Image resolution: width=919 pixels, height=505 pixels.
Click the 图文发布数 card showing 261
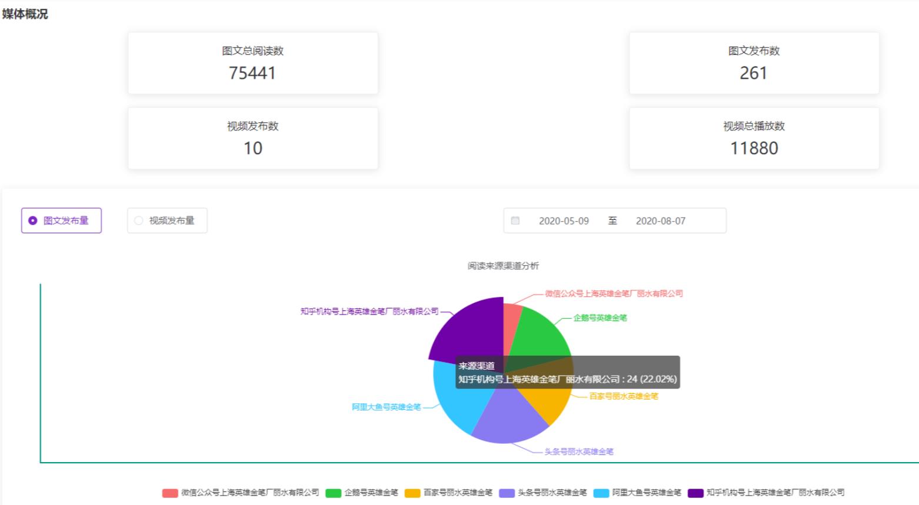click(754, 63)
